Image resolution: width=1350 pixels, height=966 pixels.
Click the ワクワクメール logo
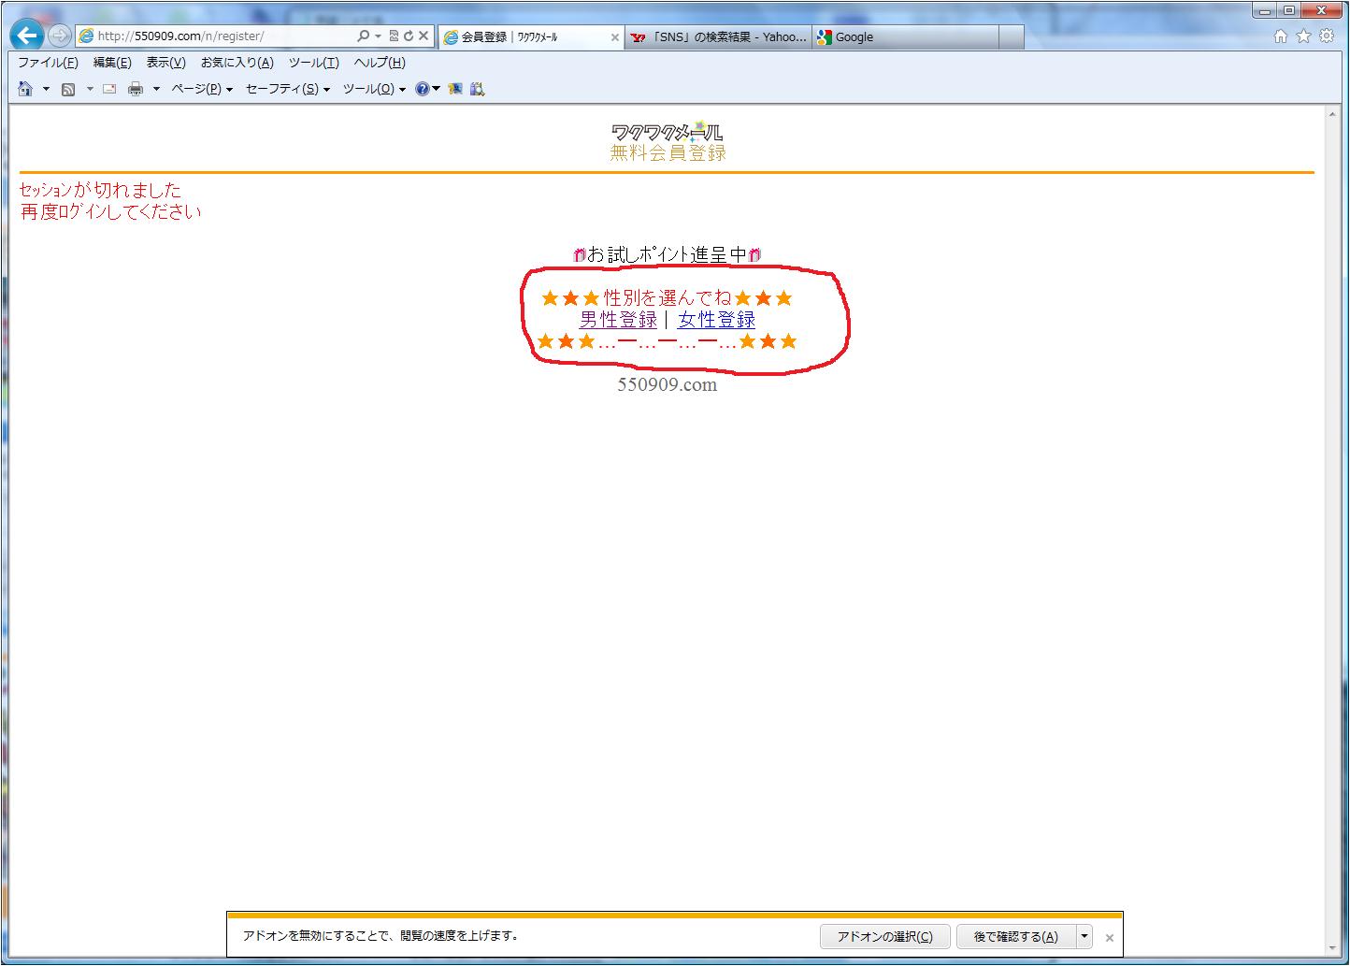click(667, 132)
